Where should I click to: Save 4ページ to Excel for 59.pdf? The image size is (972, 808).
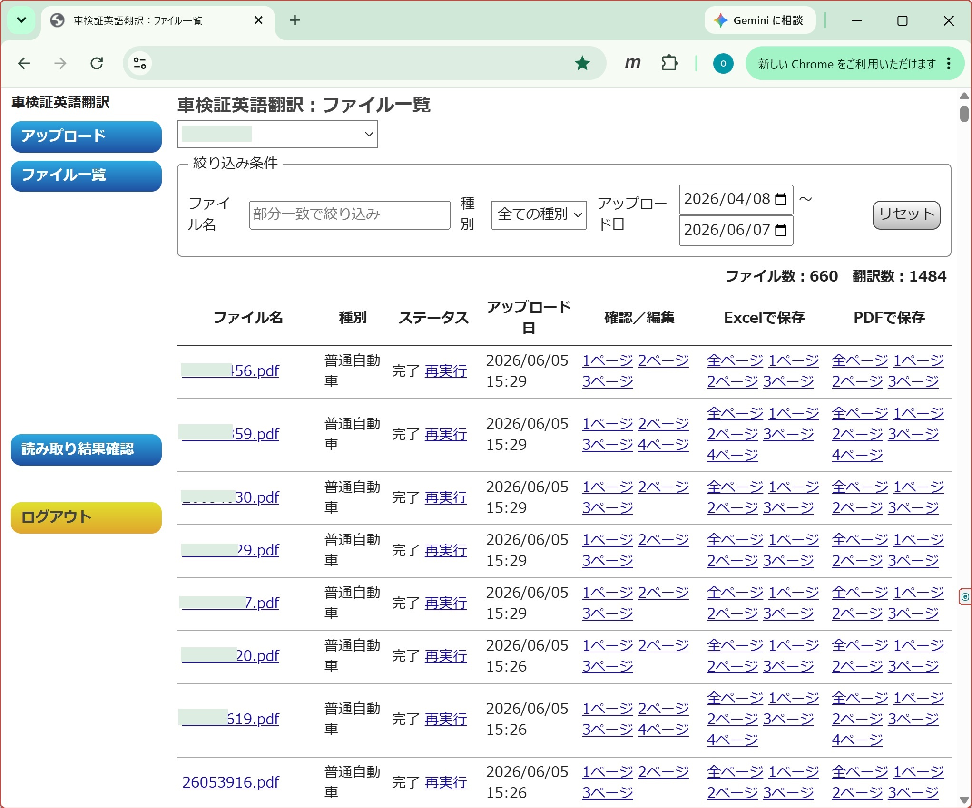point(732,455)
